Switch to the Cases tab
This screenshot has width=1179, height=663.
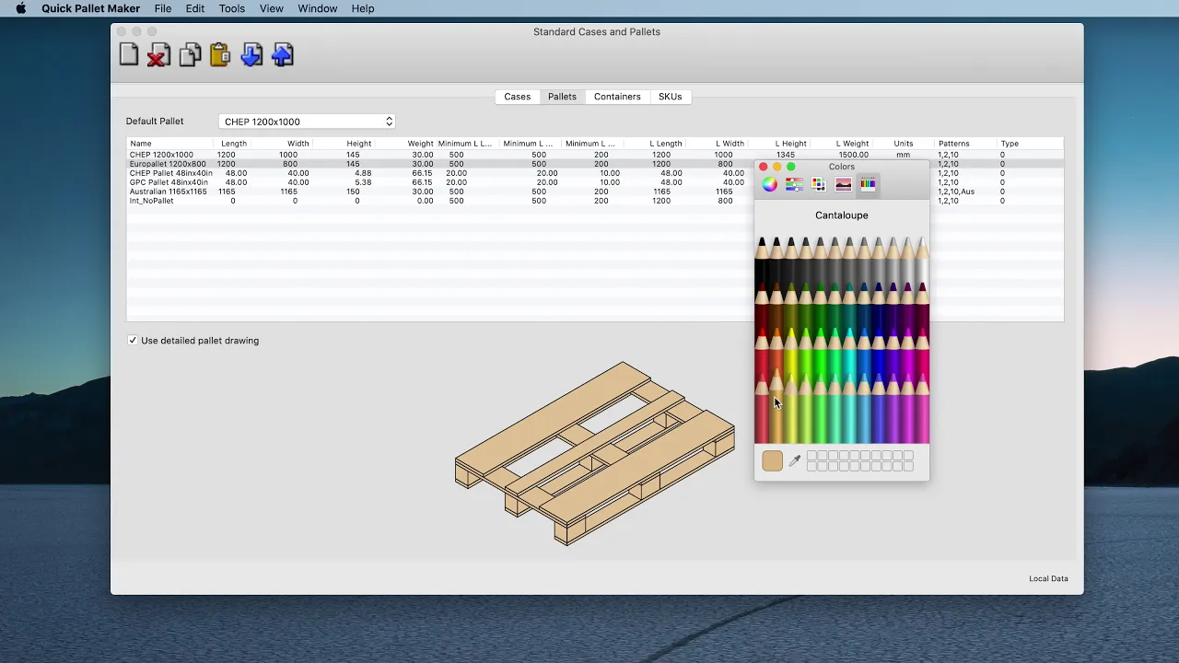click(517, 97)
